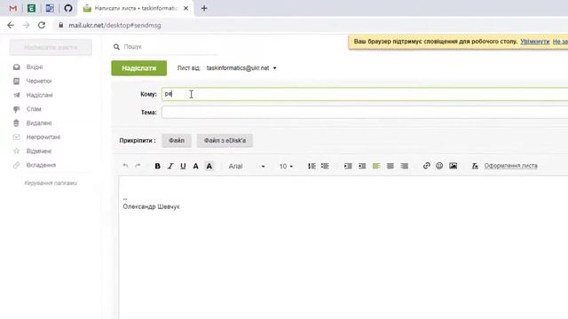Clear text formatting
This screenshot has width=568, height=319.
tap(475, 166)
